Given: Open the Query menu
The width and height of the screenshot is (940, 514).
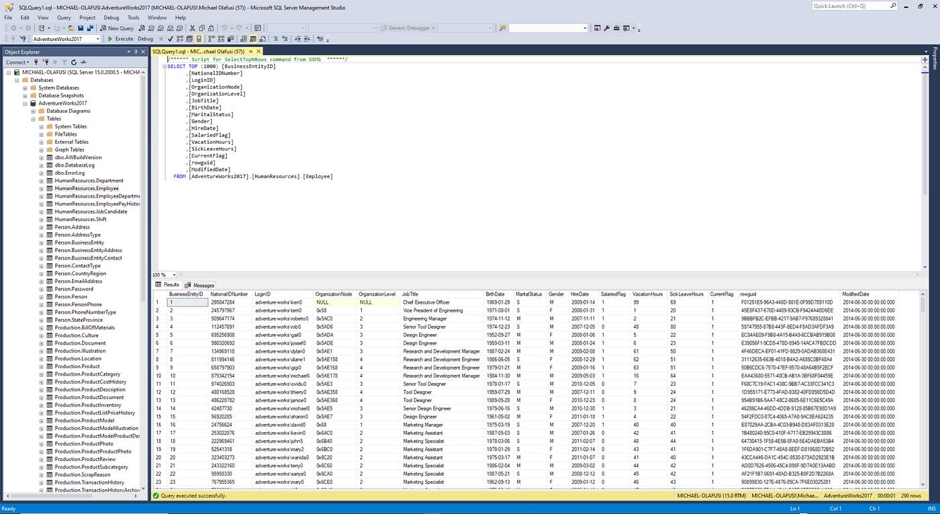Looking at the screenshot, I should point(64,17).
